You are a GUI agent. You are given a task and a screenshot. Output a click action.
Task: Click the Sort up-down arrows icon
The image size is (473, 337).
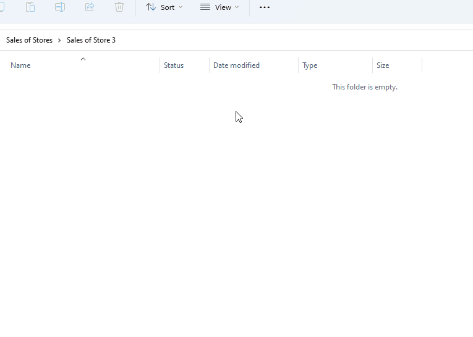[151, 7]
